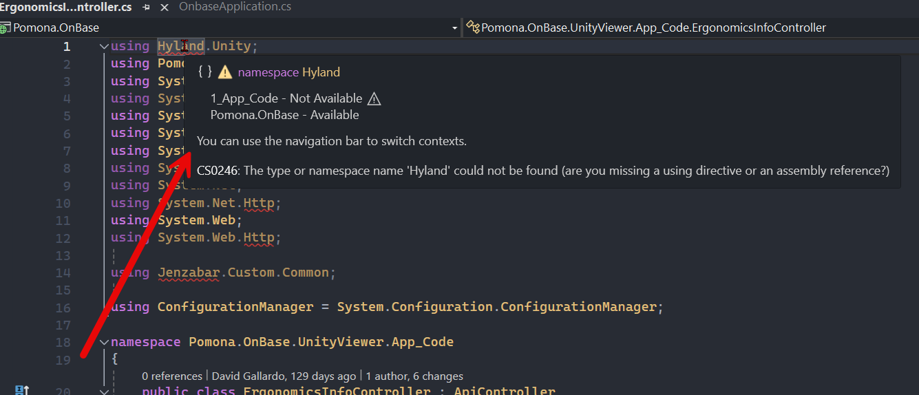Click the opening brace on line 19
This screenshot has height=395, width=919.
coord(114,359)
